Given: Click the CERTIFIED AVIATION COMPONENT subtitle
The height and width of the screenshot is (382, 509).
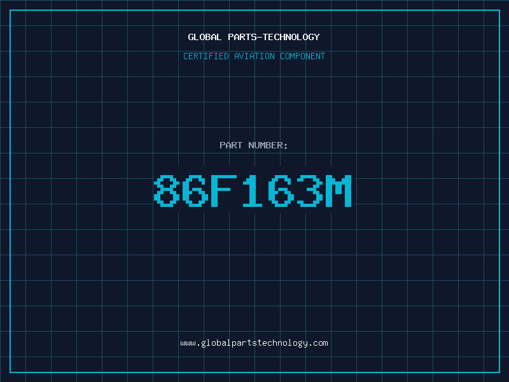Looking at the screenshot, I should 254,56.
